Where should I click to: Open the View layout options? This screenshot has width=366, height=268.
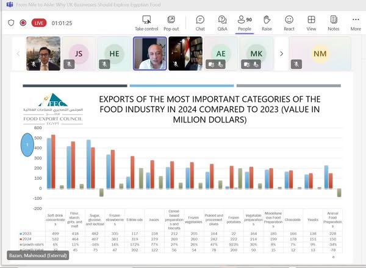pos(311,23)
